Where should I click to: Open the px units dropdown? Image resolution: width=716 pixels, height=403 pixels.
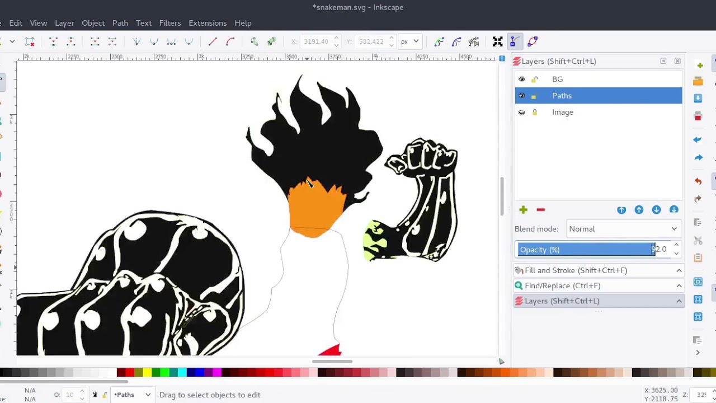[409, 41]
